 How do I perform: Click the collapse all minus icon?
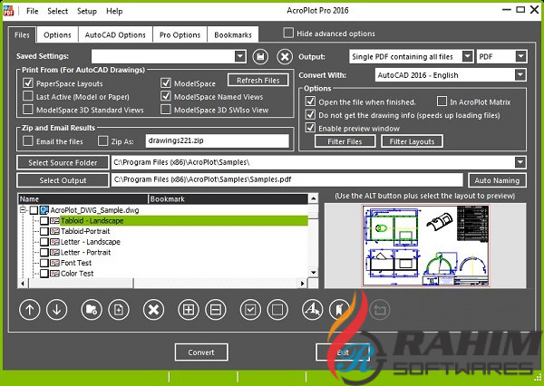(216, 310)
